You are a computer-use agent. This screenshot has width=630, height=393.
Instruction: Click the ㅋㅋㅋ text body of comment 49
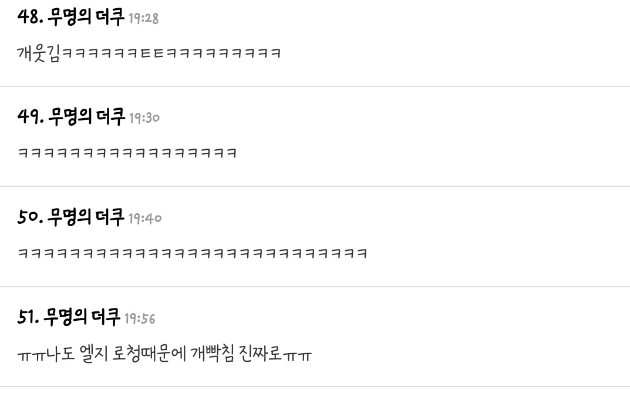pos(127,153)
